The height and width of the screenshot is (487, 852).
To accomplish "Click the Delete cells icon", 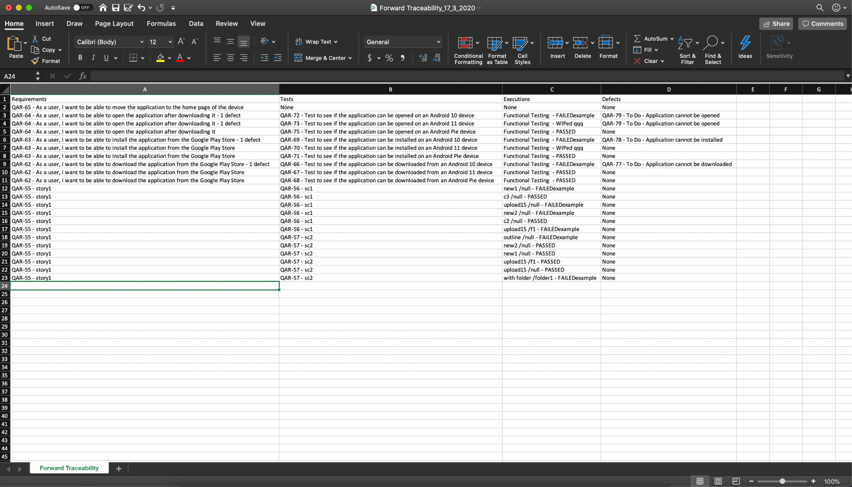I will 580,42.
